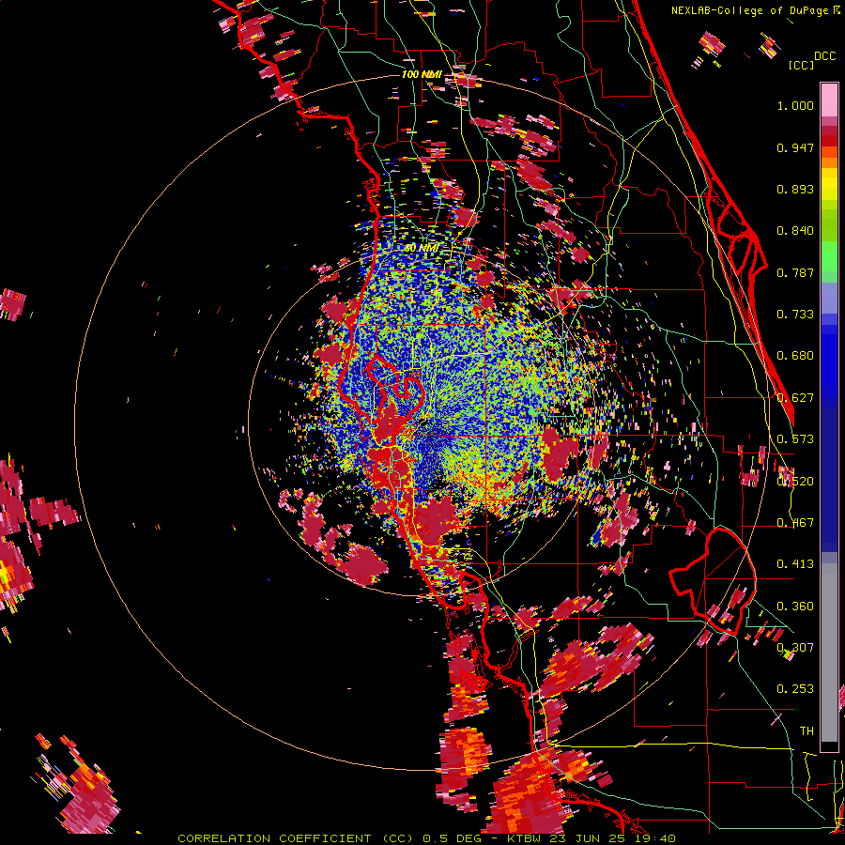Viewport: 845px width, 845px height.
Task: Pick the bright green segment of the color bar
Action: pyautogui.click(x=829, y=256)
